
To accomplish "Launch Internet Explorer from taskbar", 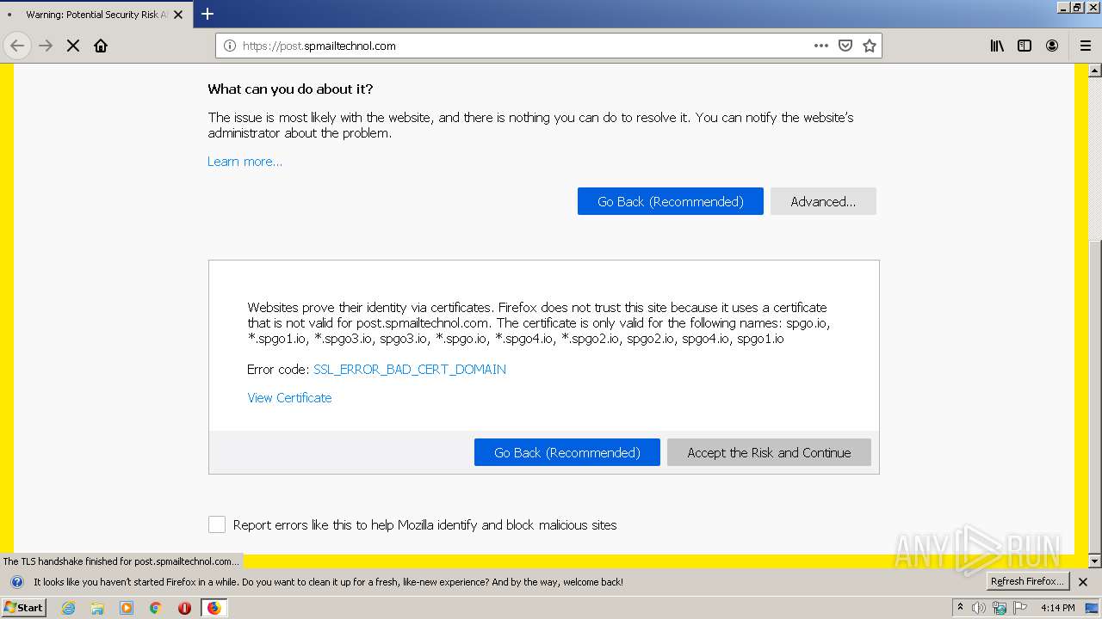I will (x=68, y=608).
